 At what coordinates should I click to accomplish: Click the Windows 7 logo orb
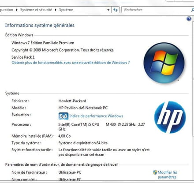click(164, 63)
